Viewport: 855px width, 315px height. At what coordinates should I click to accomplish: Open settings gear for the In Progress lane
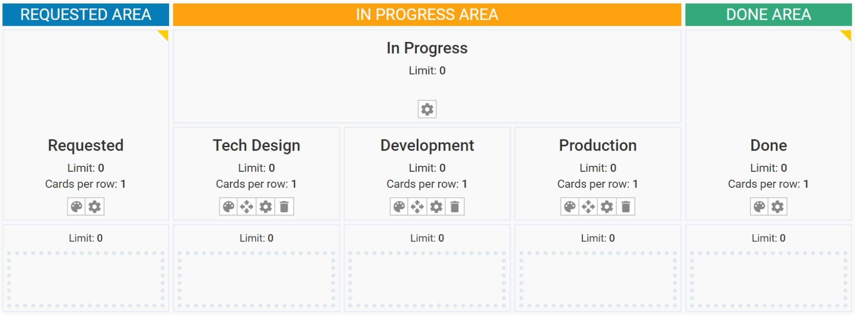(x=427, y=109)
